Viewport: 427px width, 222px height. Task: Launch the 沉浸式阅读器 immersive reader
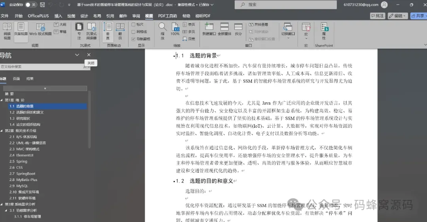coord(91,31)
